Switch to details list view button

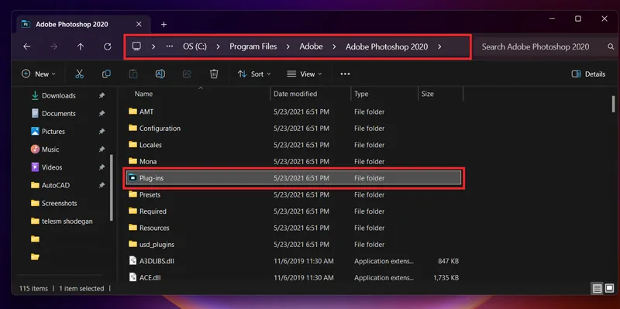click(597, 288)
